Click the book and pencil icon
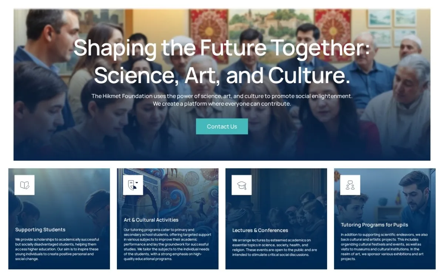Viewport: 444px width, 277px height. point(24,185)
